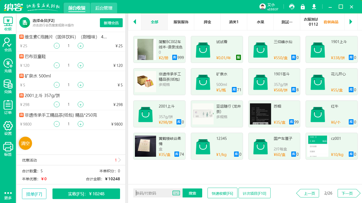Select the 押金 category tab
Viewport: 362px width, 203px height.
tap(208, 22)
